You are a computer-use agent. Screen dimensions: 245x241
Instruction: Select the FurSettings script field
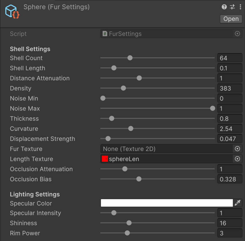[x=166, y=34]
